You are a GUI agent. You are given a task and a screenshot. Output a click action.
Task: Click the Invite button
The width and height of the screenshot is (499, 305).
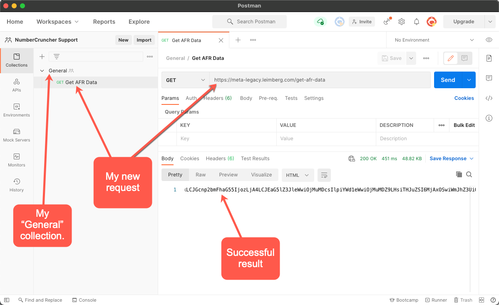[x=362, y=22]
